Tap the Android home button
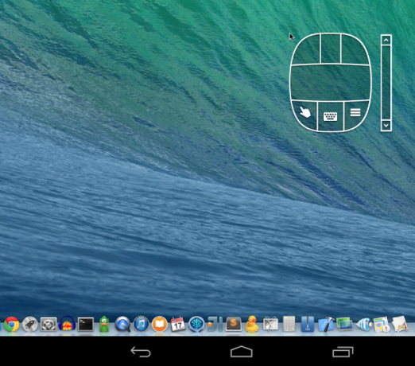This screenshot has width=415, height=366. coord(242,352)
